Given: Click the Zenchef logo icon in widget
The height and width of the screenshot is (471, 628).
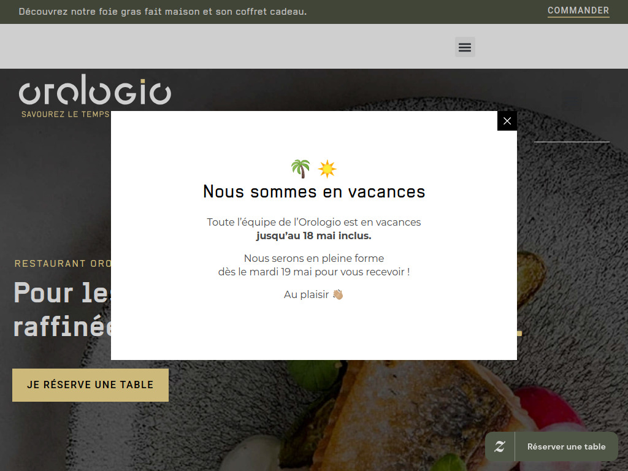Looking at the screenshot, I should [x=499, y=446].
